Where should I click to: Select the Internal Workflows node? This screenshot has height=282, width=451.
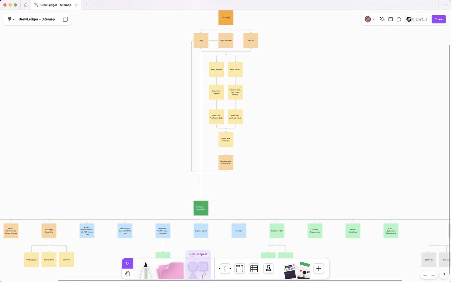click(x=353, y=231)
